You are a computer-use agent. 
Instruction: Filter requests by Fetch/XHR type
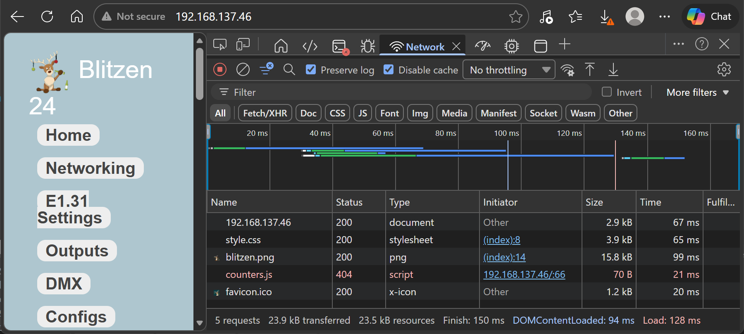pyautogui.click(x=265, y=113)
